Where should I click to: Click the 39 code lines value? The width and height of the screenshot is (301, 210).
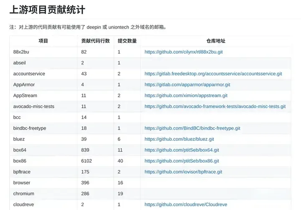84,139
